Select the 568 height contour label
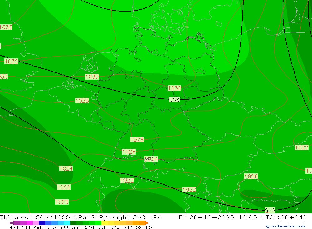Viewport: 312px width, 229px height. pyautogui.click(x=174, y=100)
